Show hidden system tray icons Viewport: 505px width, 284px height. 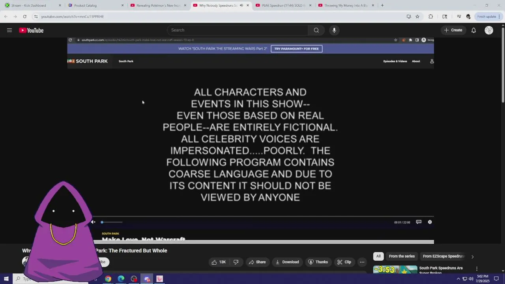click(x=458, y=279)
